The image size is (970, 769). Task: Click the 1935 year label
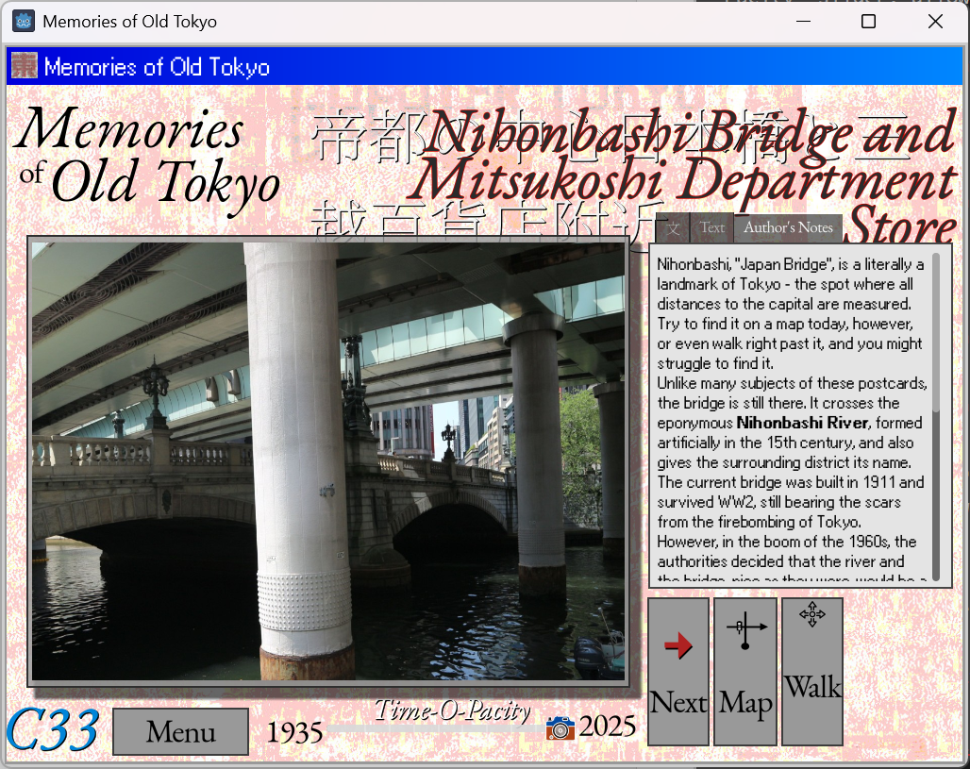pyautogui.click(x=294, y=732)
